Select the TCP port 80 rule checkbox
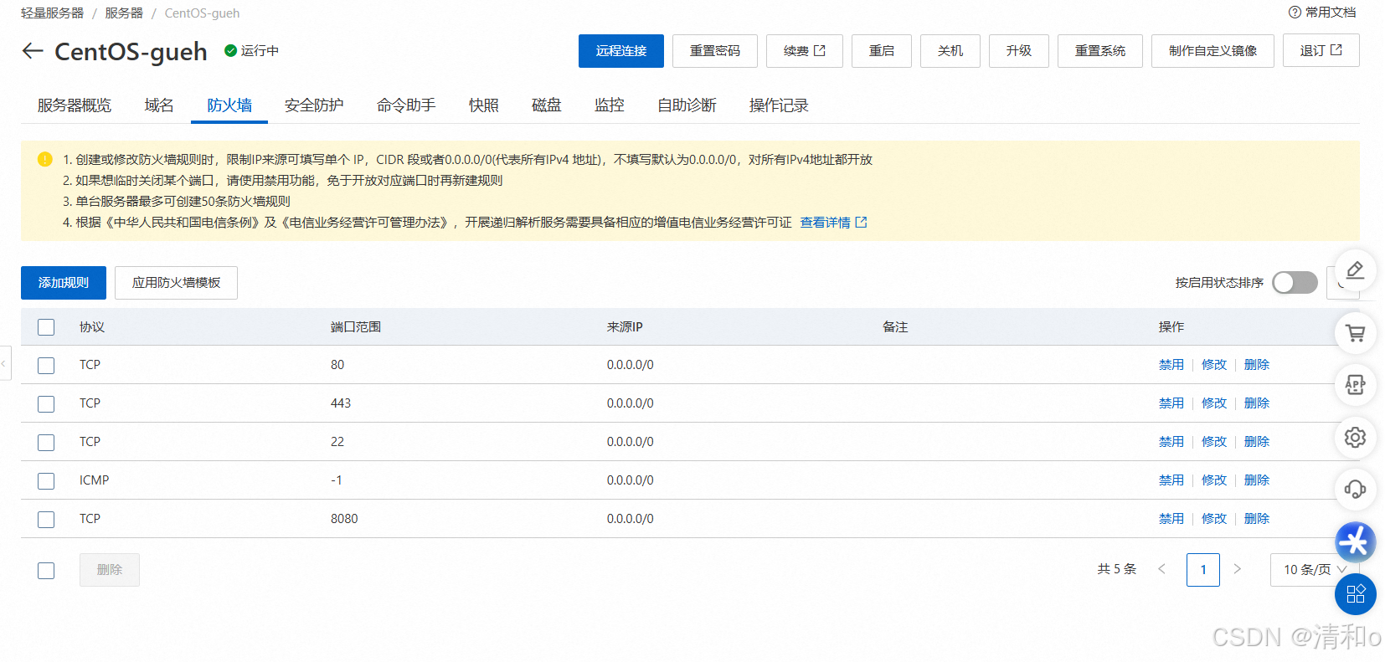Image resolution: width=1385 pixels, height=662 pixels. click(x=46, y=366)
